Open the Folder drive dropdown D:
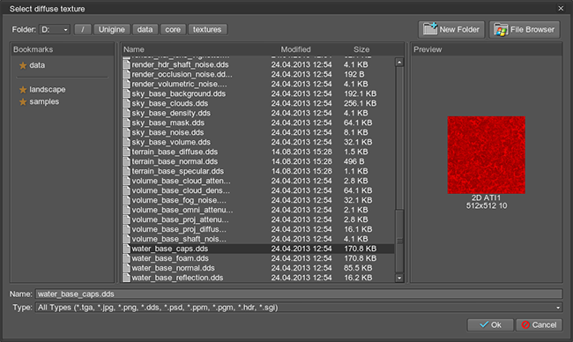 point(55,30)
